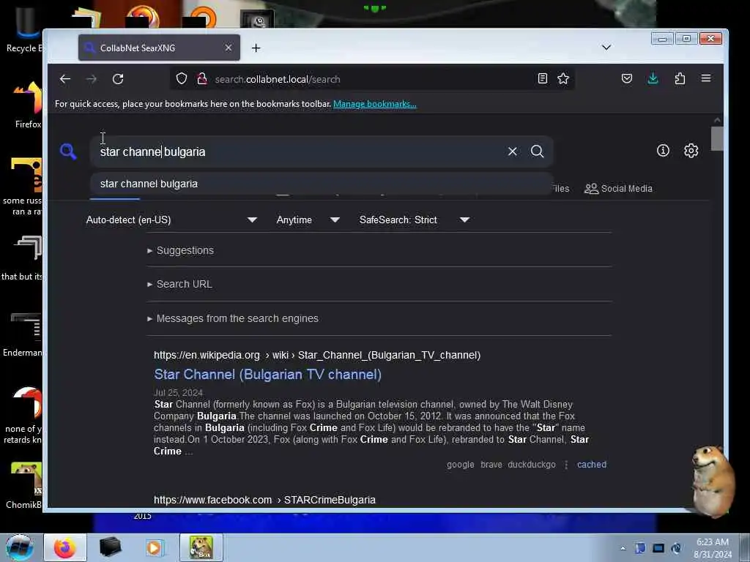Open SearXNG preferences gear icon
This screenshot has width=750, height=562.
(x=691, y=151)
